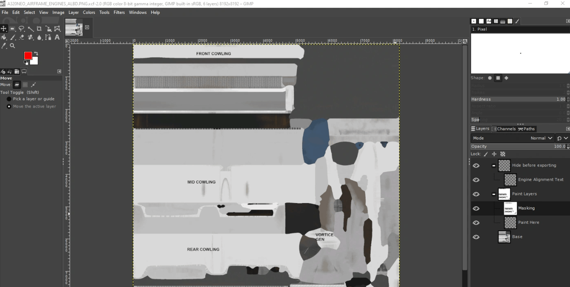Activate the Text tool
The width and height of the screenshot is (570, 287).
coord(57,38)
